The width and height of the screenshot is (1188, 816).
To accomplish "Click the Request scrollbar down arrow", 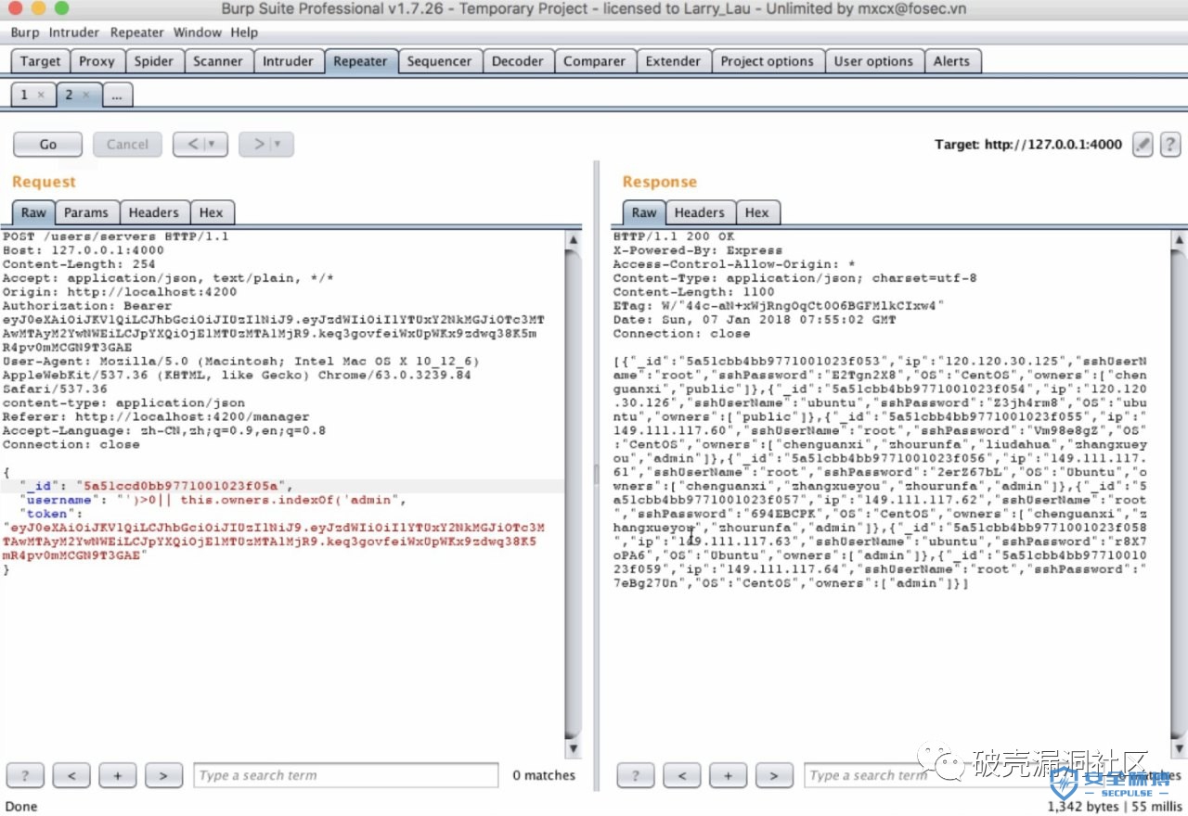I will click(573, 747).
